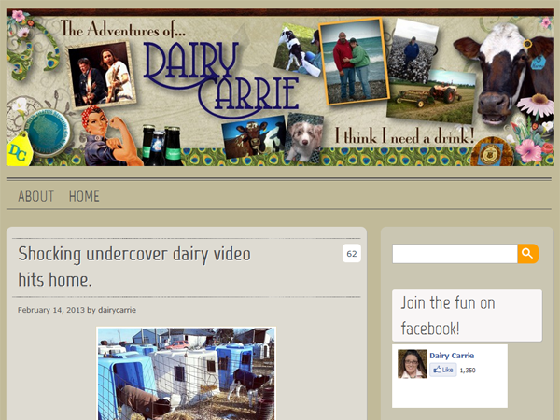Focus the sidebar search text field

tap(455, 254)
